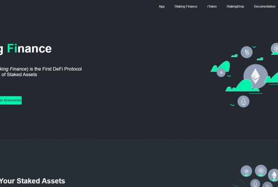The height and width of the screenshot is (187, 278).
Task: Go to Staking Finance nav item
Action: (186, 6)
